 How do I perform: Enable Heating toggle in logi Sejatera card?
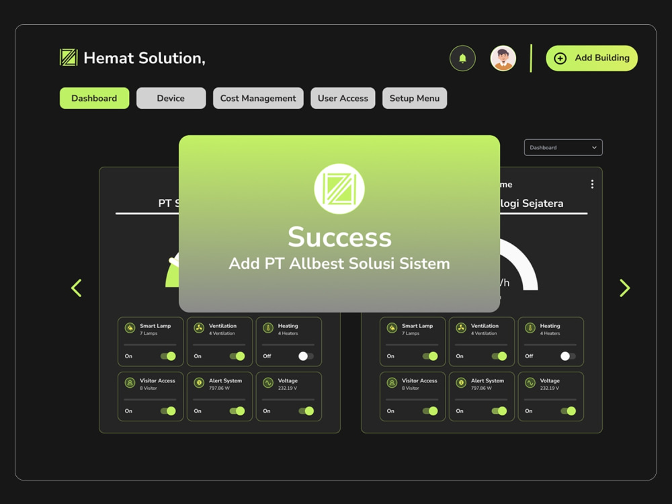click(x=569, y=356)
